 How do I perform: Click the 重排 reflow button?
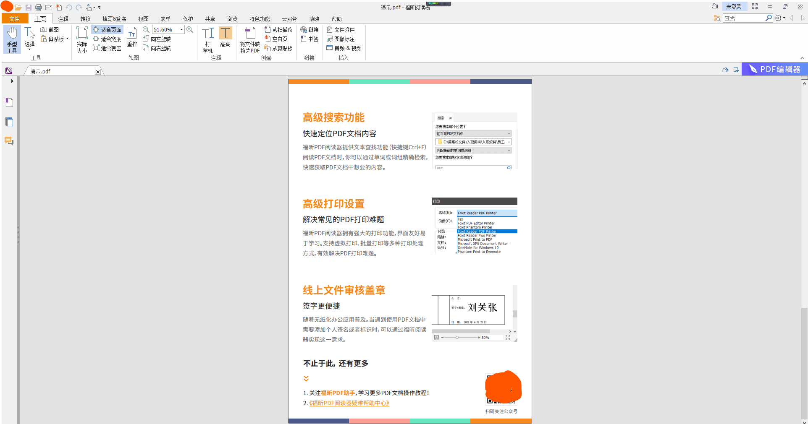coord(132,36)
